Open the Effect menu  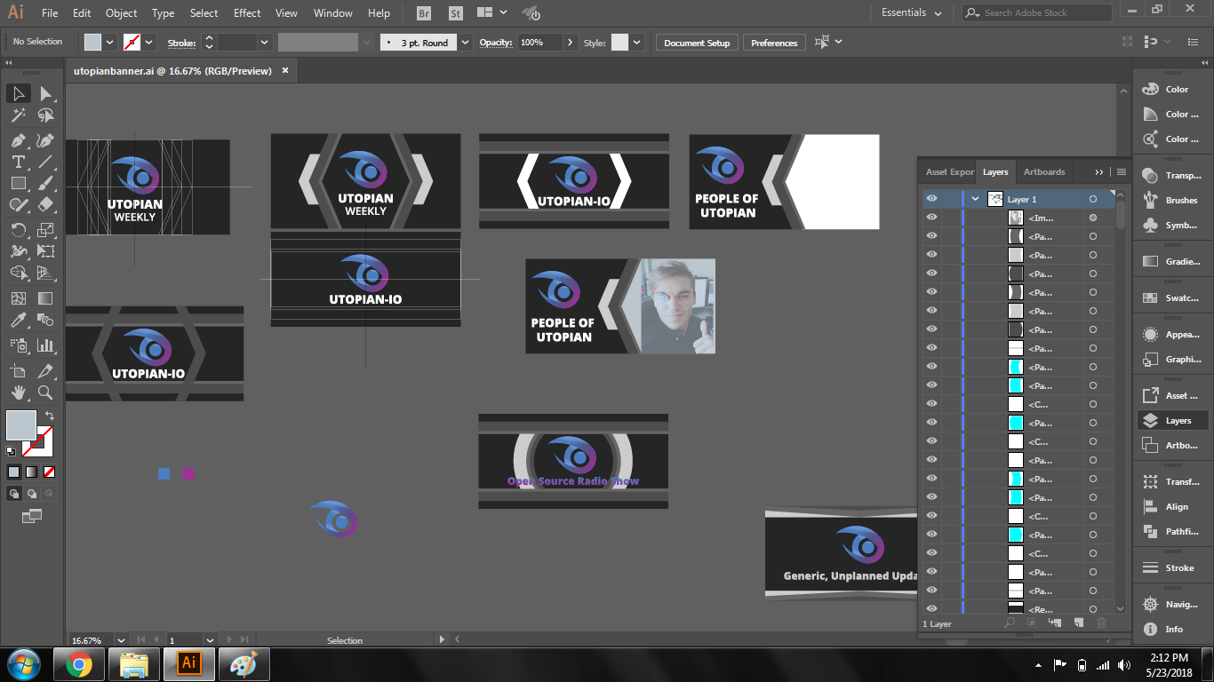pos(247,12)
